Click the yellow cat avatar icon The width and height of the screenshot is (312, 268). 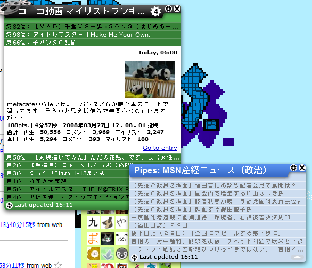click(x=93, y=265)
